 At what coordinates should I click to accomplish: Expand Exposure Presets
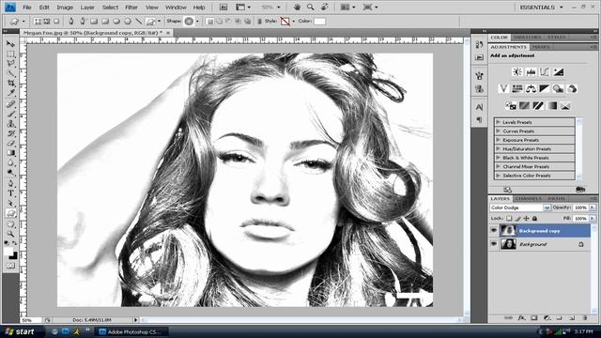coord(499,140)
